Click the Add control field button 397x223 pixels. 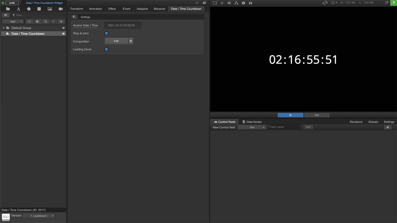pyautogui.click(x=308, y=127)
